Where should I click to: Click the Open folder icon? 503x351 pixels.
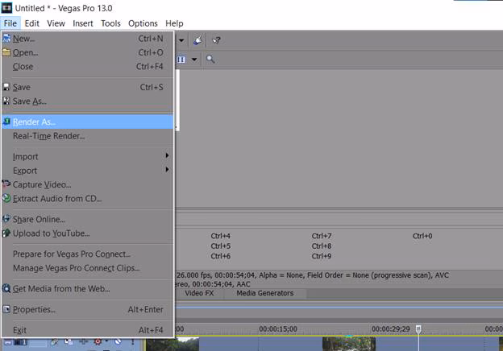coord(6,52)
